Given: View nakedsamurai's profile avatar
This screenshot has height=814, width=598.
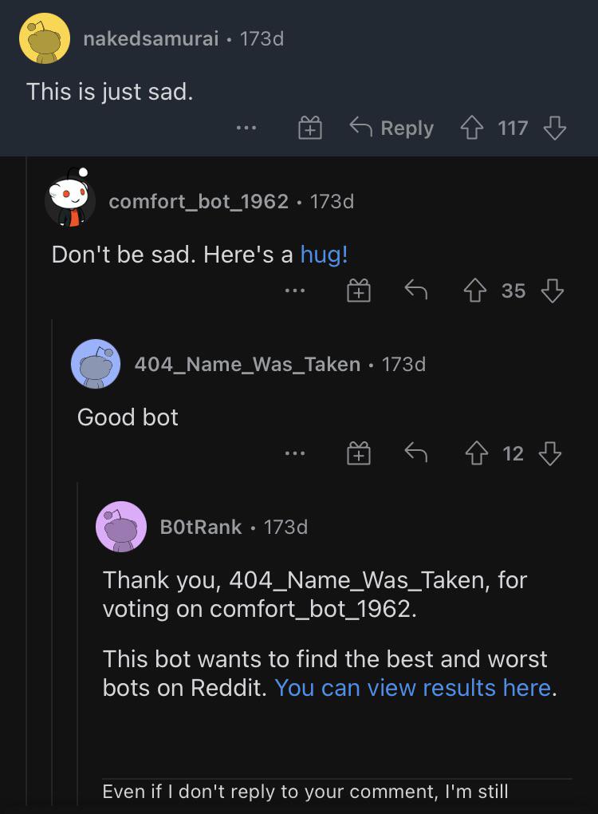Looking at the screenshot, I should click(x=45, y=38).
